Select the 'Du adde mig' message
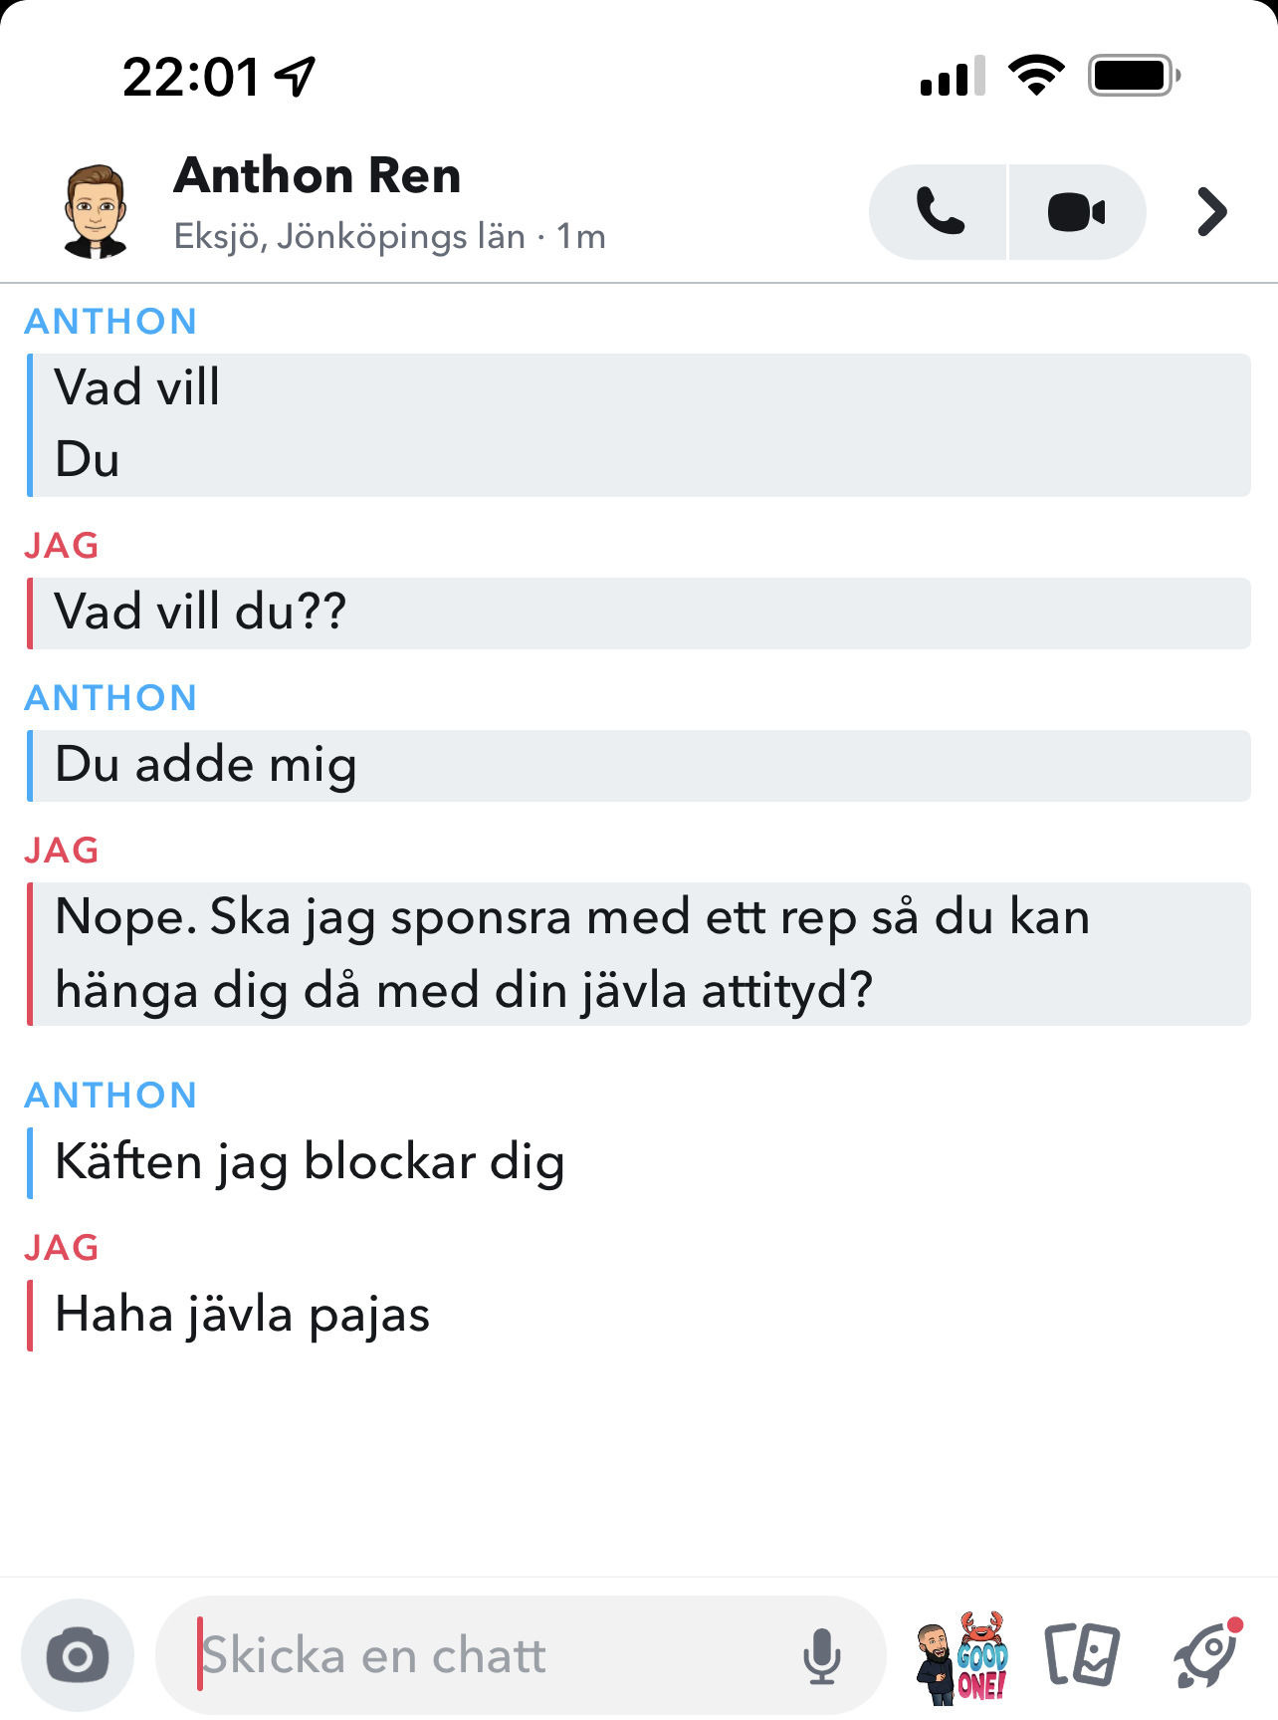1278x1720 pixels. pos(638,766)
